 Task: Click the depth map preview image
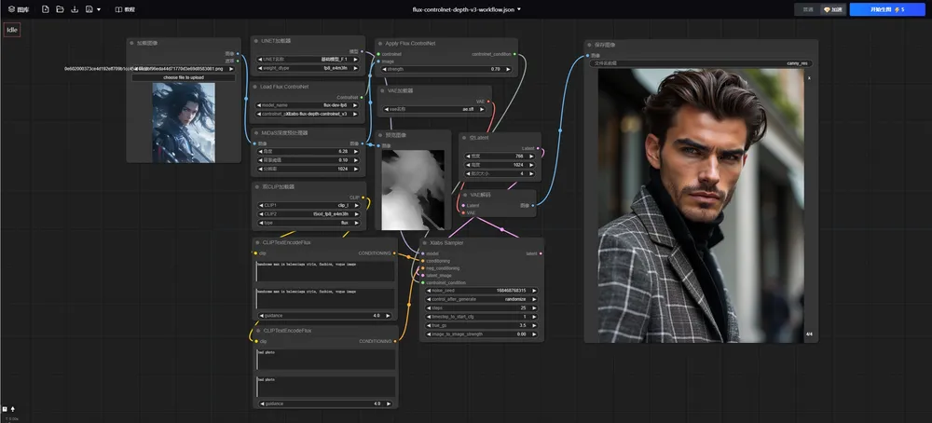pyautogui.click(x=413, y=189)
